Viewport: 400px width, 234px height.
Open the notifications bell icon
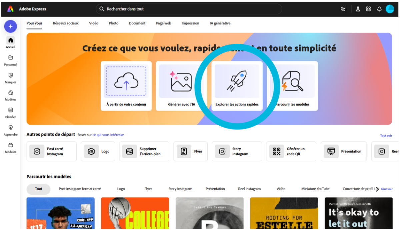(379, 9)
